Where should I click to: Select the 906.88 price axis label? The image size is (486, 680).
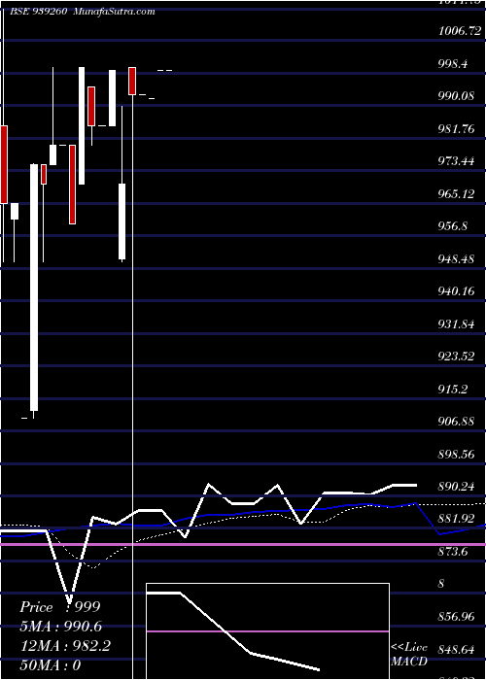click(456, 422)
